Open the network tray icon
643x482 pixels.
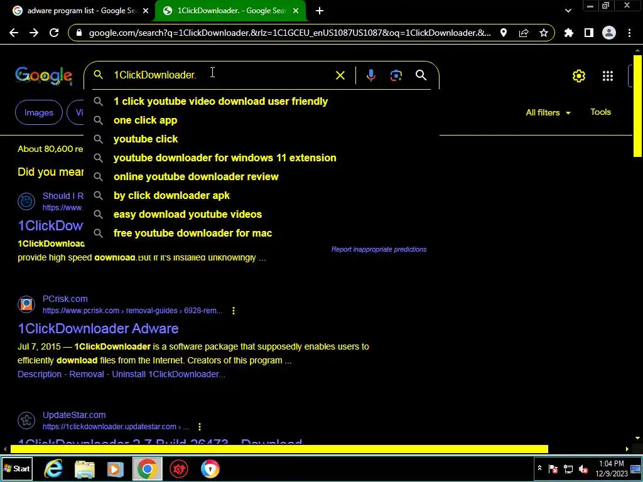568,468
